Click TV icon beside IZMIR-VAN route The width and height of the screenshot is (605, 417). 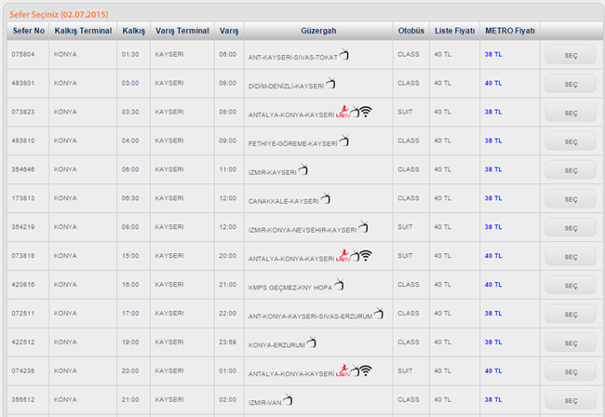[288, 399]
